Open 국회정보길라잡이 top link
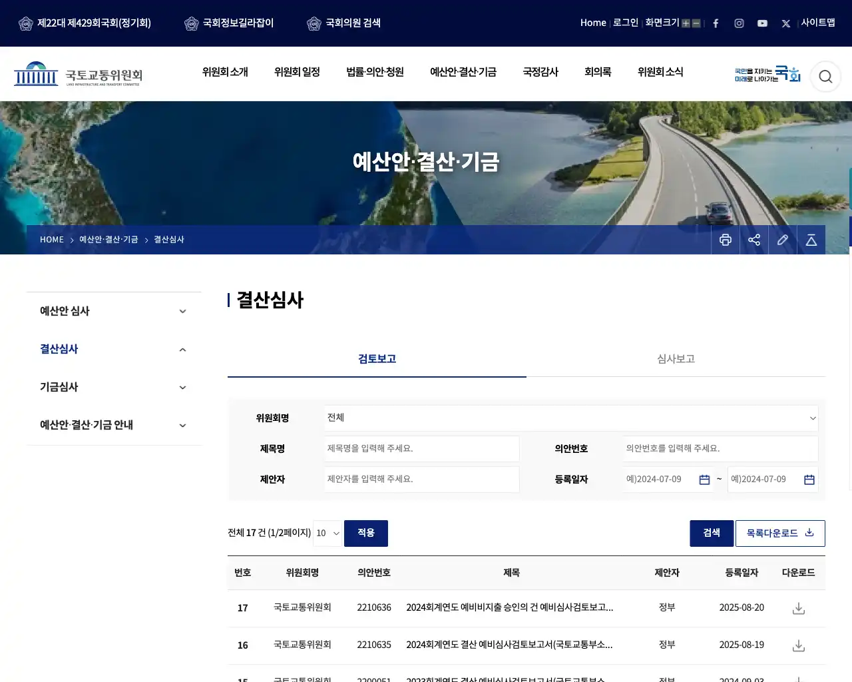852x682 pixels. [229, 23]
